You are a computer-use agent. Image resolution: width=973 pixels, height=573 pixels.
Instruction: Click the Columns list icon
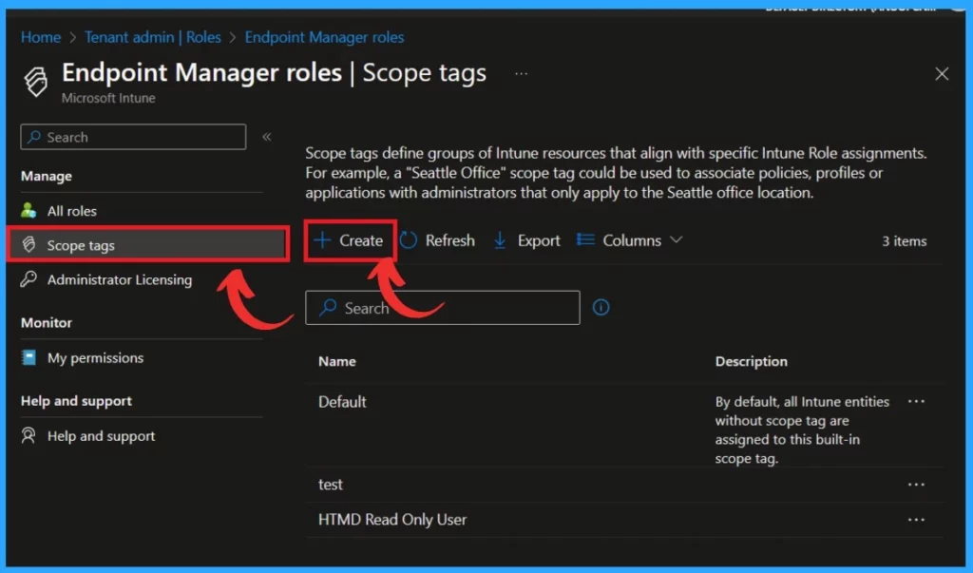click(x=585, y=239)
